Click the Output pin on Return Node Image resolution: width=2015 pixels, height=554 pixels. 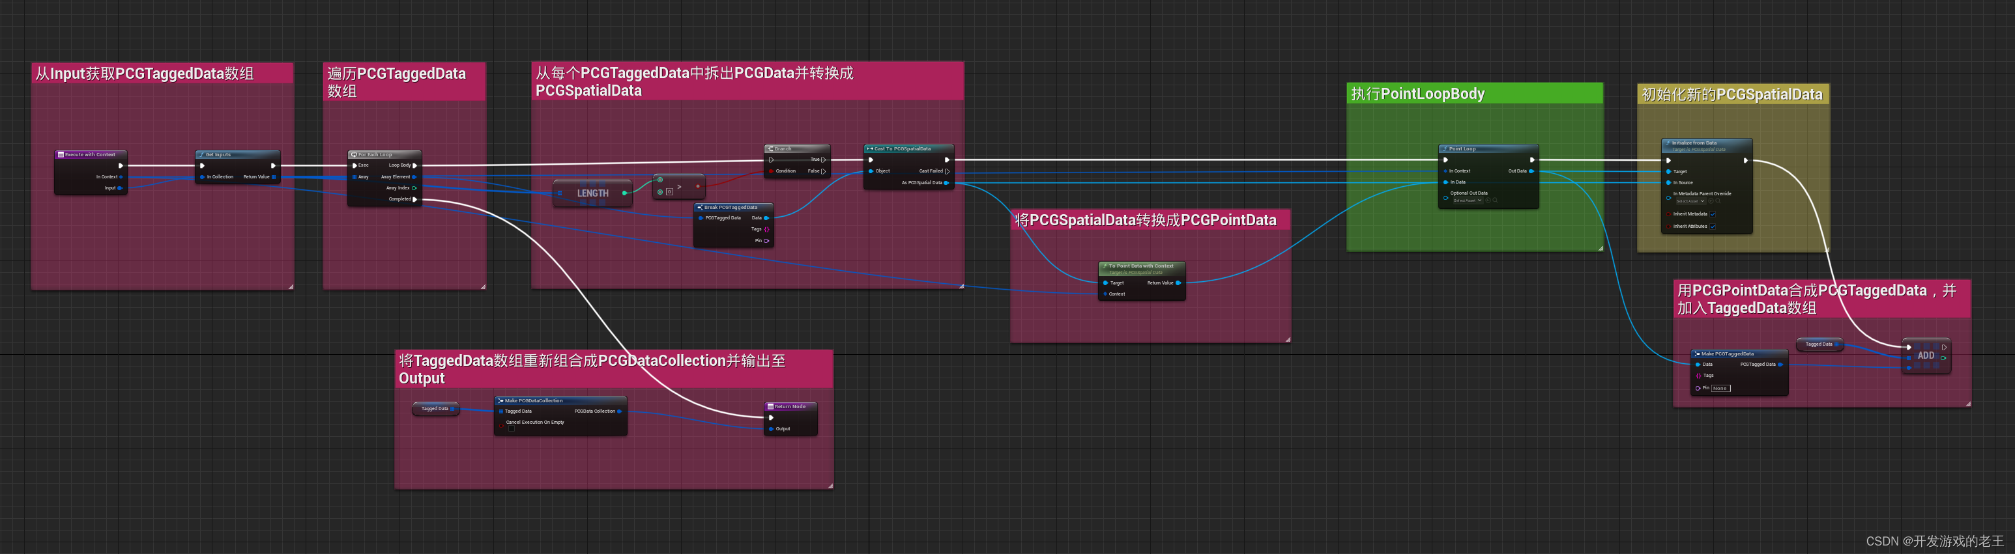[x=772, y=429]
